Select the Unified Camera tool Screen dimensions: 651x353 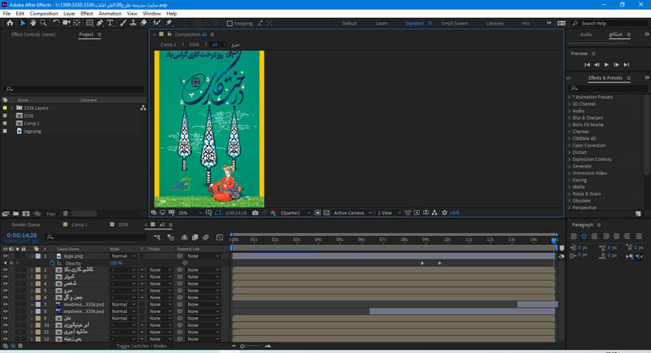tap(67, 24)
